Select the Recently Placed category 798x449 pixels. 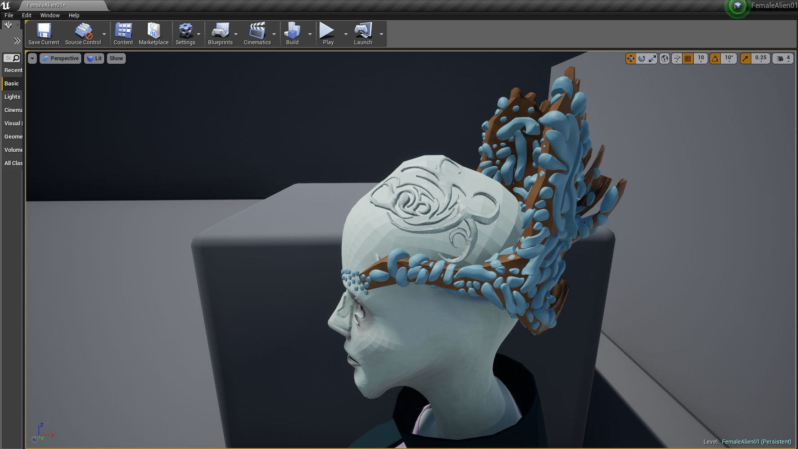[x=13, y=70]
